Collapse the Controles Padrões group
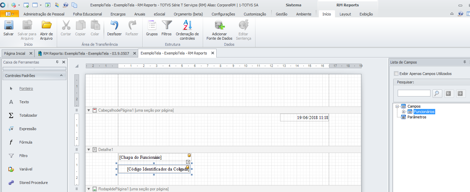The image size is (470, 192). 61,76
